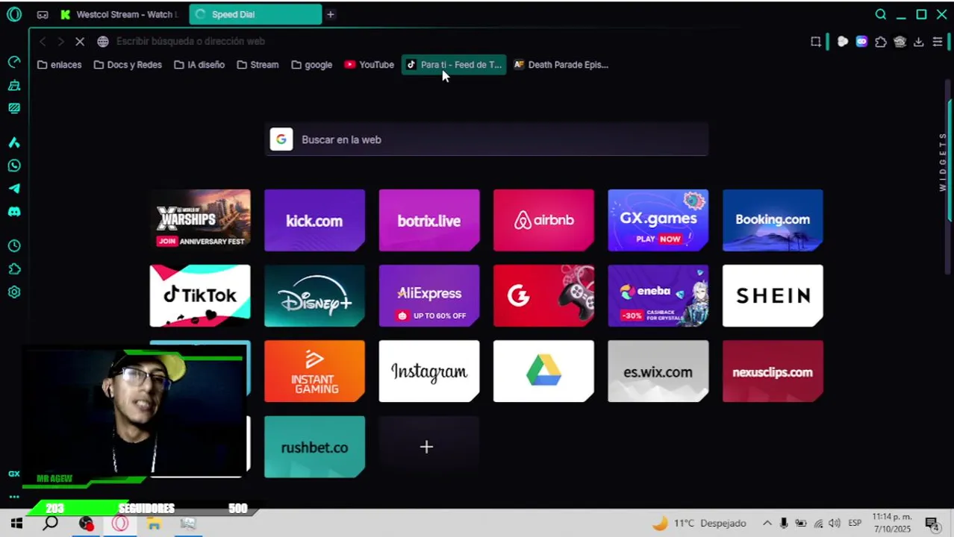Image resolution: width=954 pixels, height=537 pixels.
Task: Open History clock icon in sidebar
Action: [13, 245]
